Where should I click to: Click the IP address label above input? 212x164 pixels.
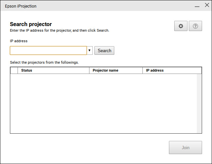[19, 41]
